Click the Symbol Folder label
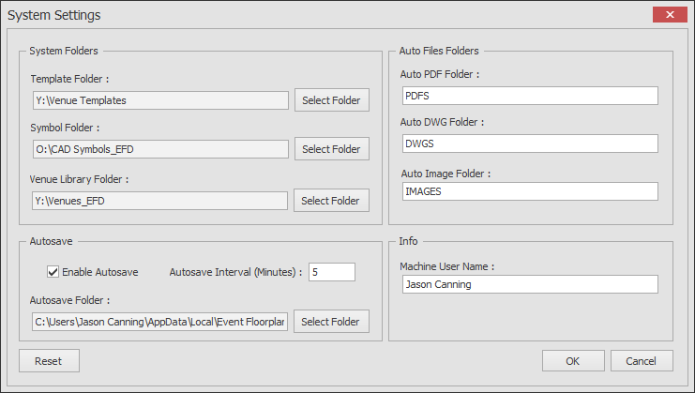Viewport: 695px width, 393px height. click(x=65, y=128)
